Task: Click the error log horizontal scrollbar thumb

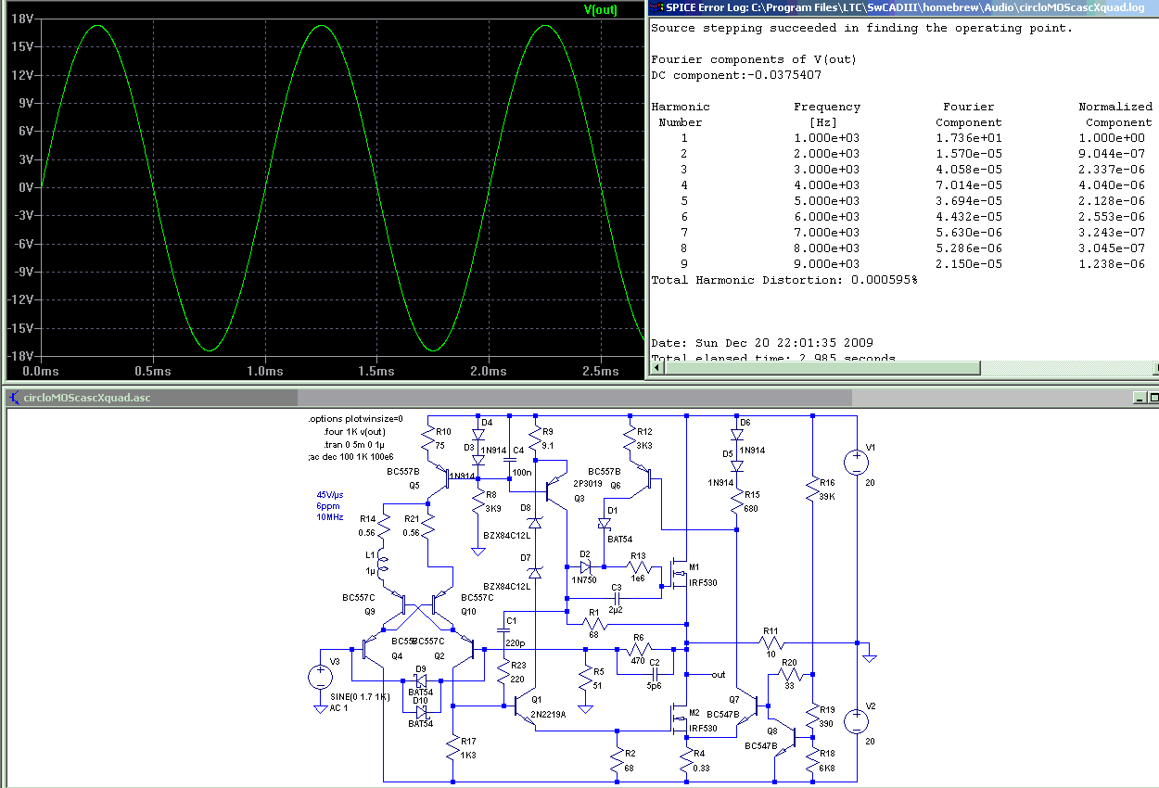Action: 821,369
